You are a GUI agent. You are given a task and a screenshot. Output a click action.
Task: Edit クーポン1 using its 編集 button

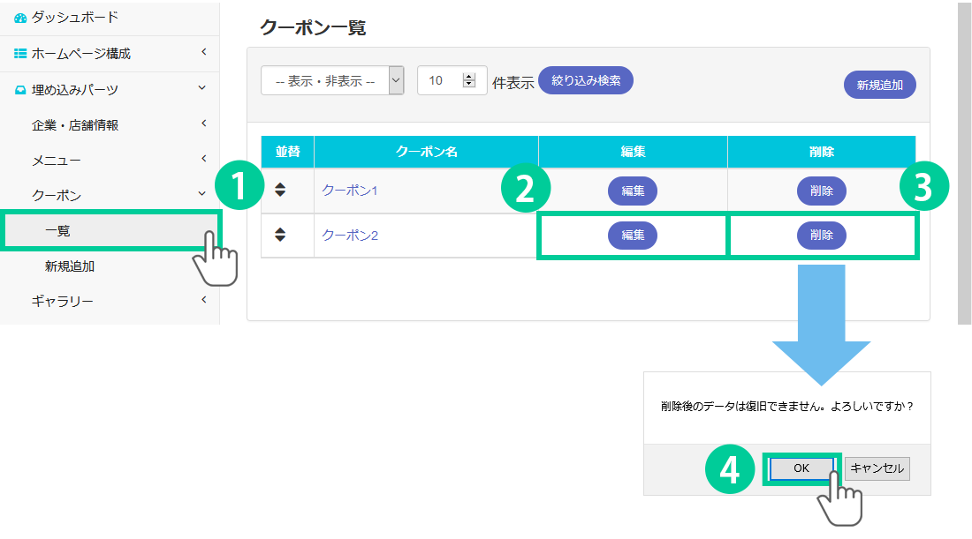click(x=632, y=190)
